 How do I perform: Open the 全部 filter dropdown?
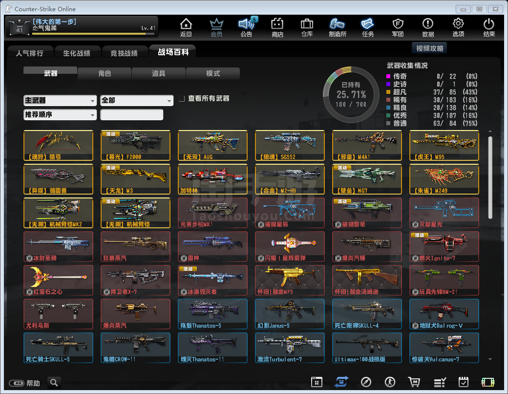point(137,101)
